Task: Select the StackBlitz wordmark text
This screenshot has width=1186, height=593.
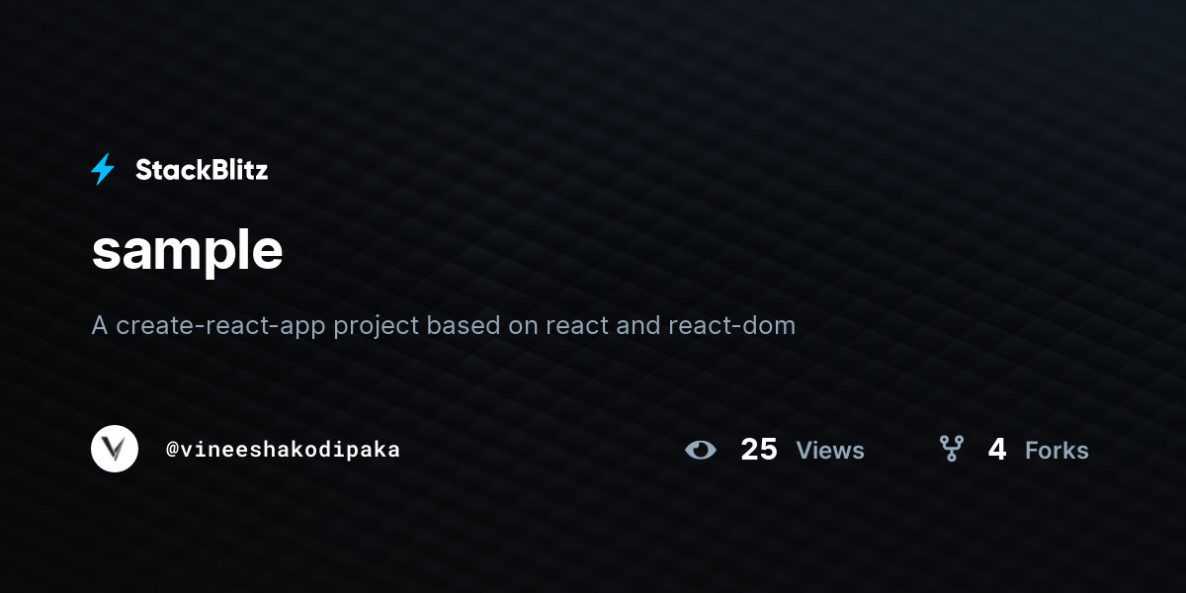Action: [x=202, y=170]
